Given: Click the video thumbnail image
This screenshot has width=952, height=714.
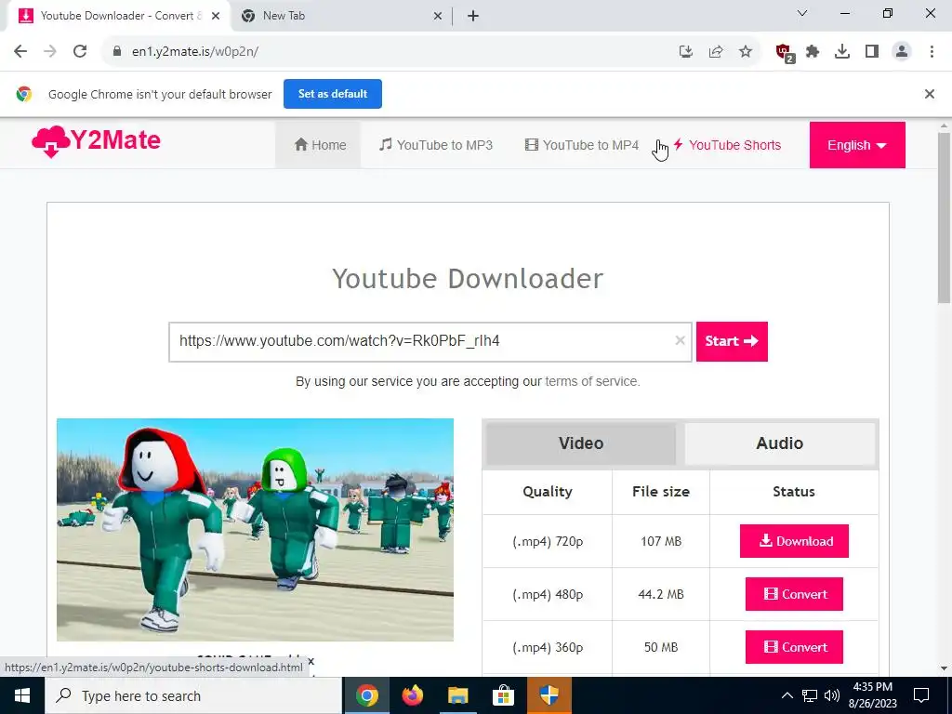Looking at the screenshot, I should 255,529.
